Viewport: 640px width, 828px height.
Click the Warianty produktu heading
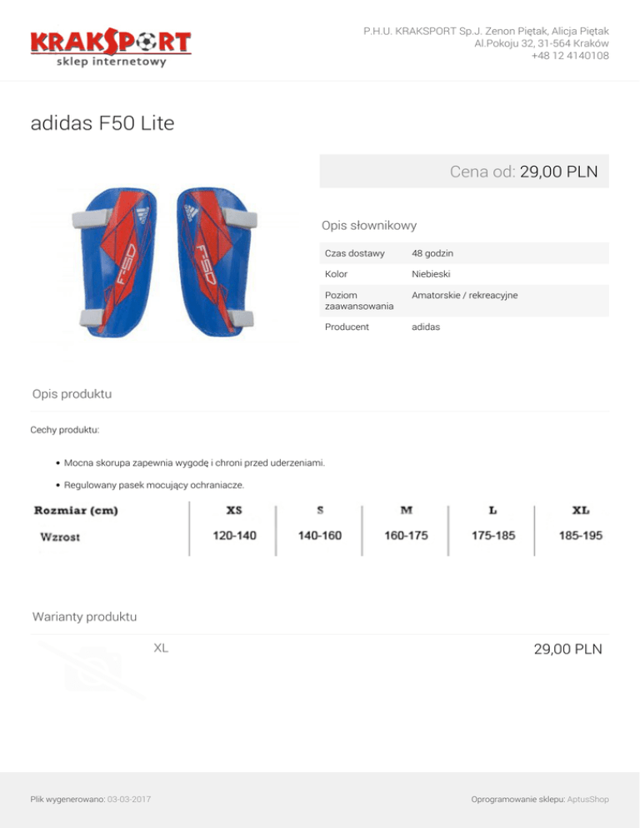tap(84, 617)
